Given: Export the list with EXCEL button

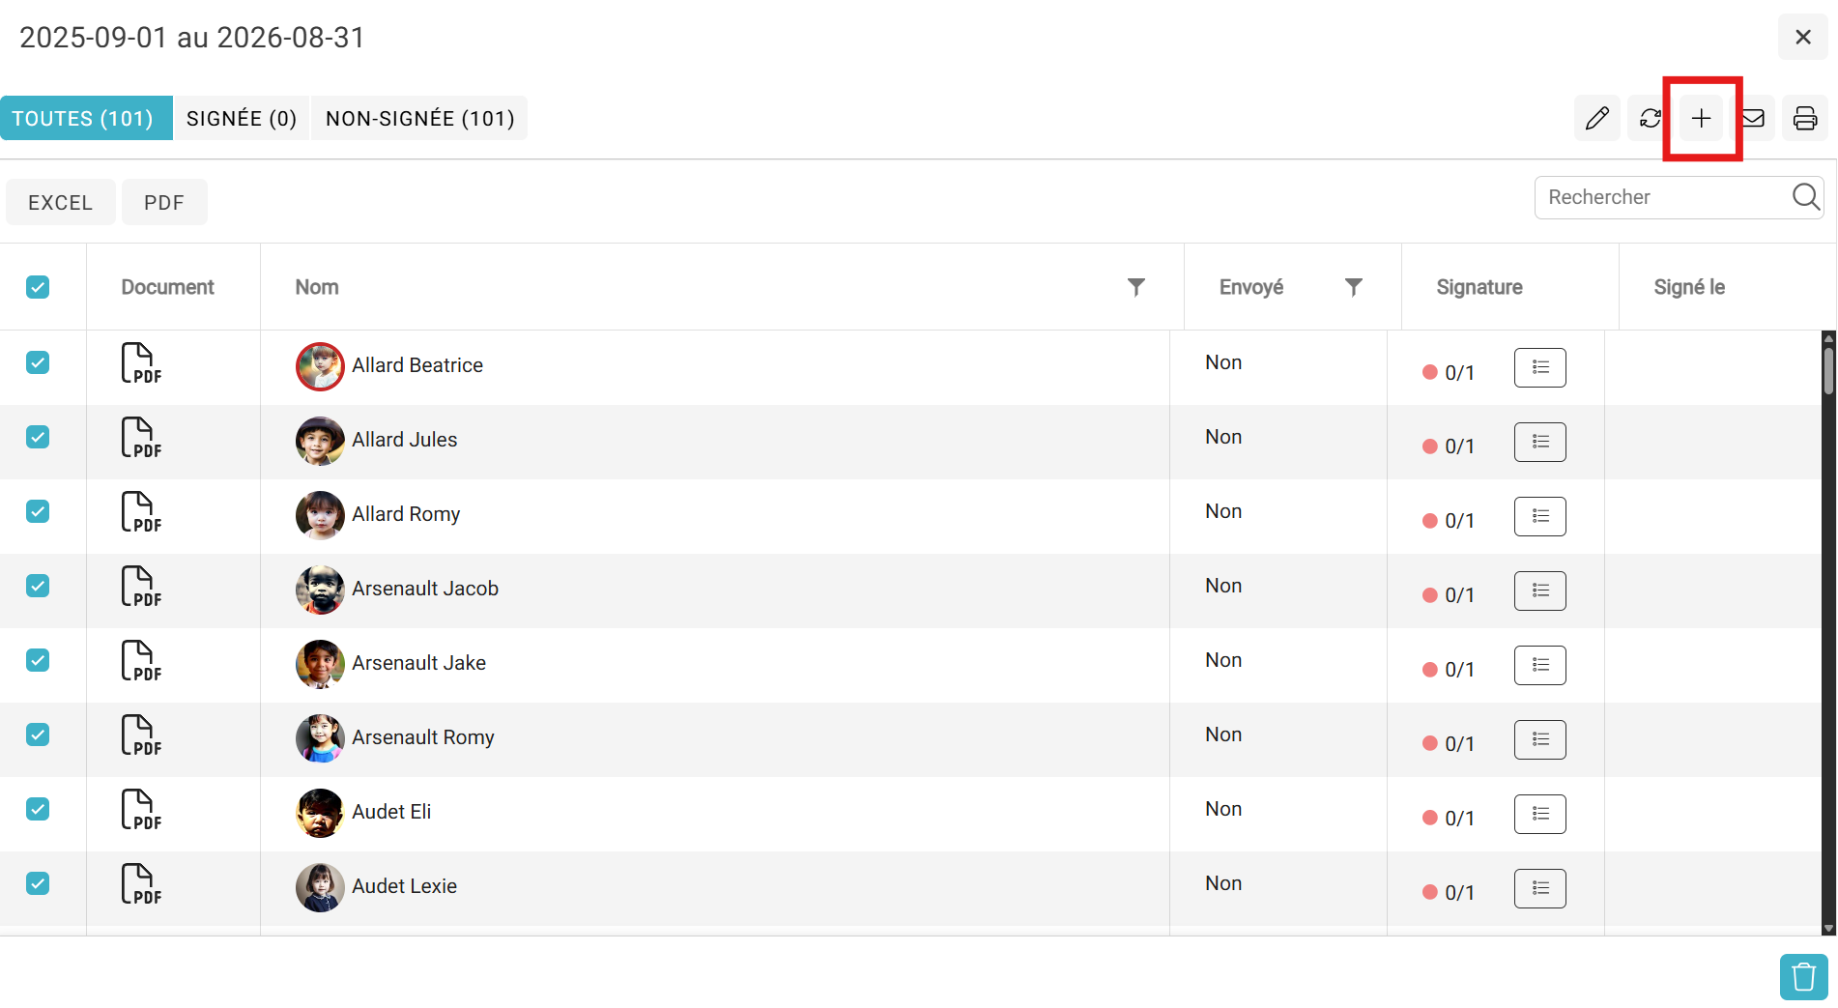Looking at the screenshot, I should [x=60, y=203].
